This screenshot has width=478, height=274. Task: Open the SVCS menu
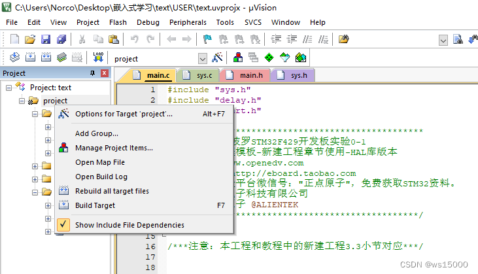(253, 22)
